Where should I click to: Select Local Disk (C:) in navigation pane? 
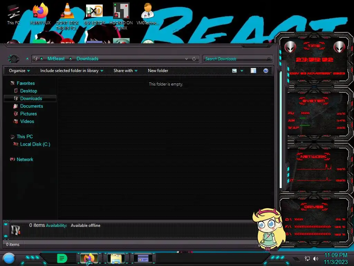tap(35, 144)
